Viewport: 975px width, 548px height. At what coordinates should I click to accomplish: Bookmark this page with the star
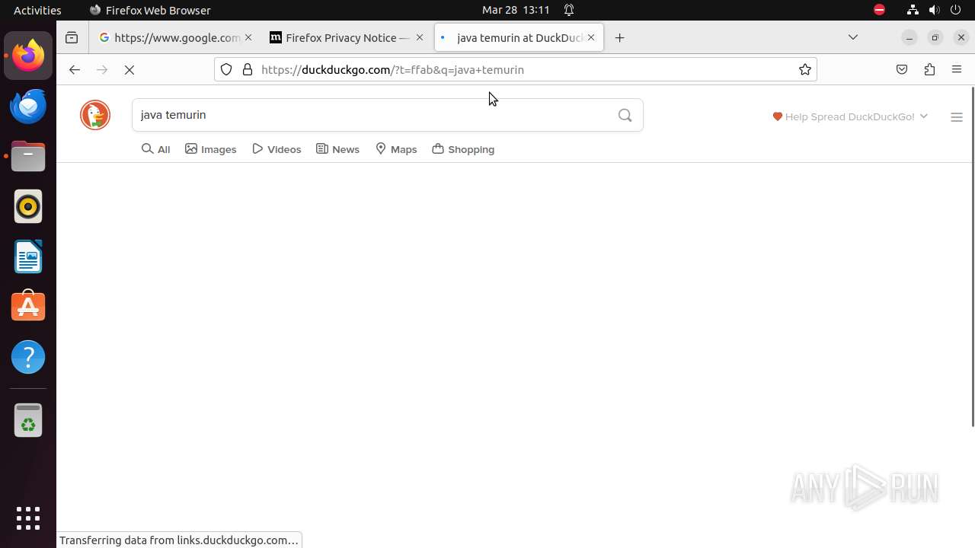point(805,70)
